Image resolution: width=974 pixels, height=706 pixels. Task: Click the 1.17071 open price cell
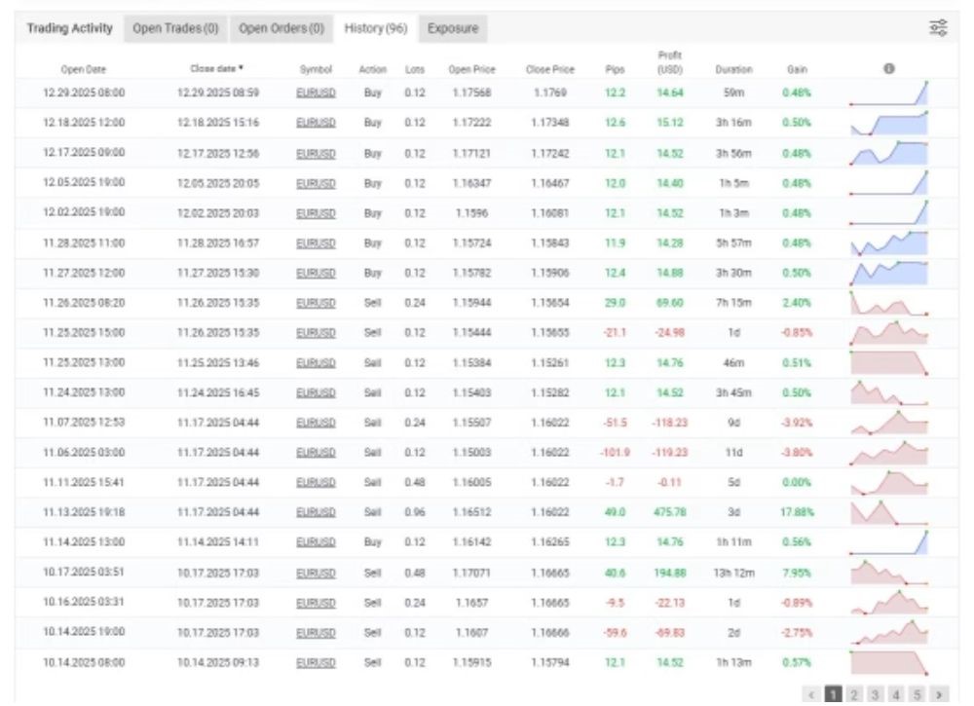(x=471, y=573)
